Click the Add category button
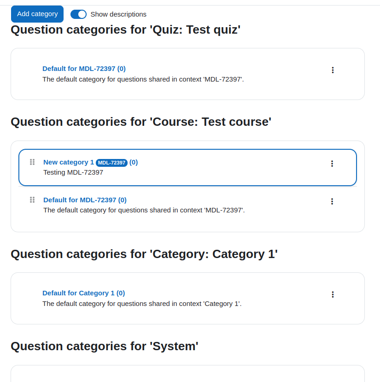The width and height of the screenshot is (380, 382). (x=37, y=14)
